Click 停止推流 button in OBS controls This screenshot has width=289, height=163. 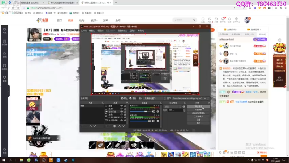tap(198, 106)
